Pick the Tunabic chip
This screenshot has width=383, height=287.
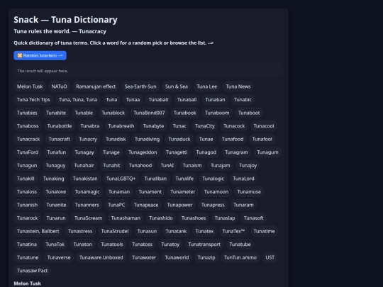(x=243, y=100)
